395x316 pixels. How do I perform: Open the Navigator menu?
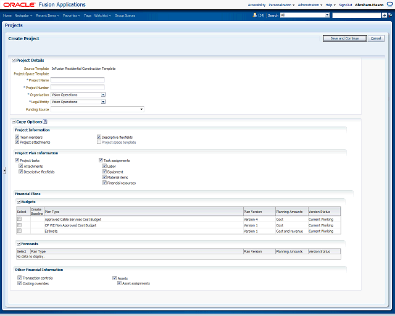[23, 15]
